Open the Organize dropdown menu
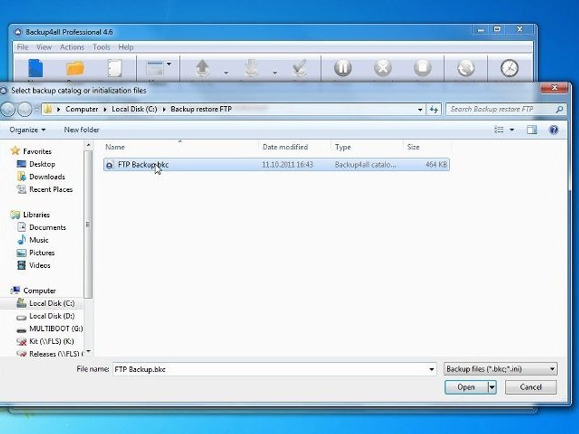This screenshot has height=434, width=579. point(28,130)
